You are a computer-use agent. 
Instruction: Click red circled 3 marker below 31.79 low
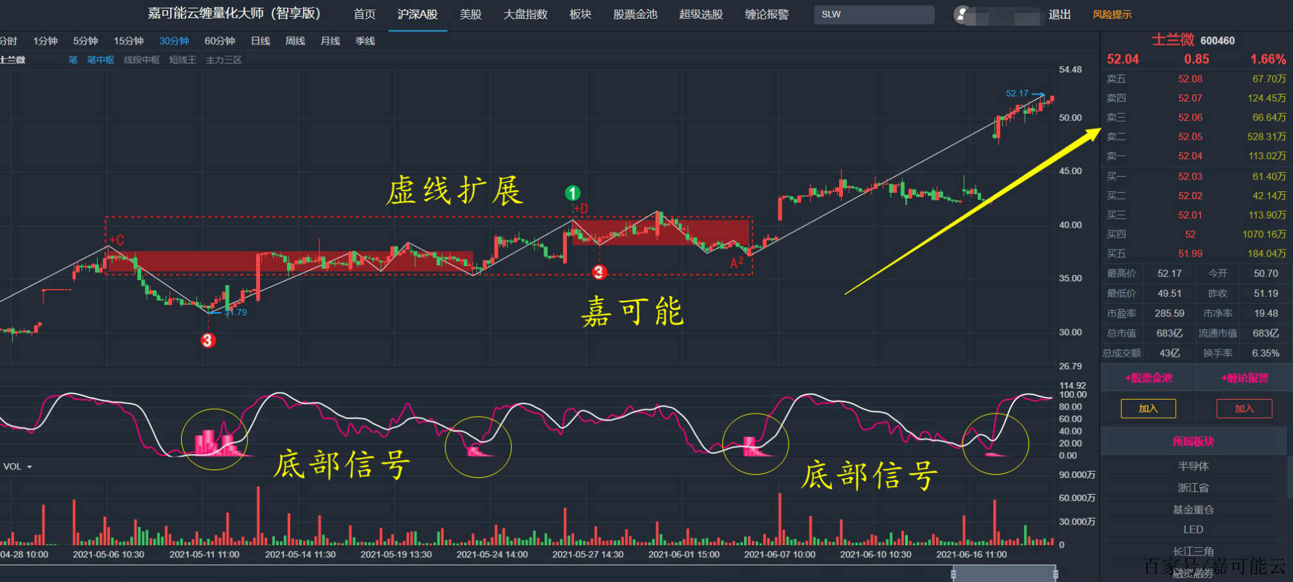click(x=208, y=340)
